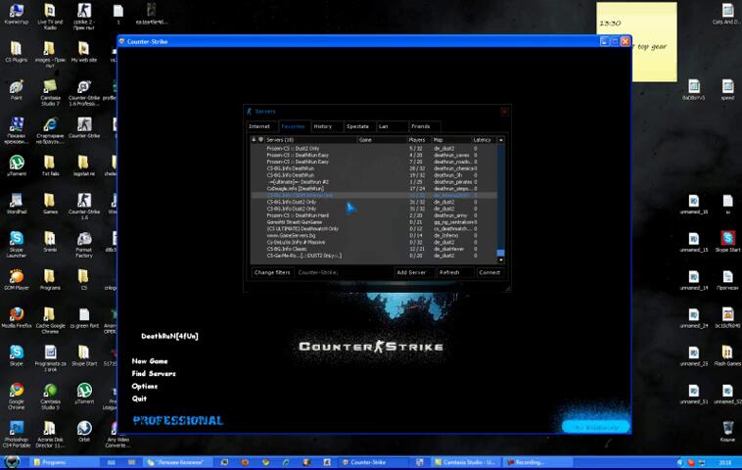742x470 pixels.
Task: Switch to the History tab
Action: [x=323, y=126]
